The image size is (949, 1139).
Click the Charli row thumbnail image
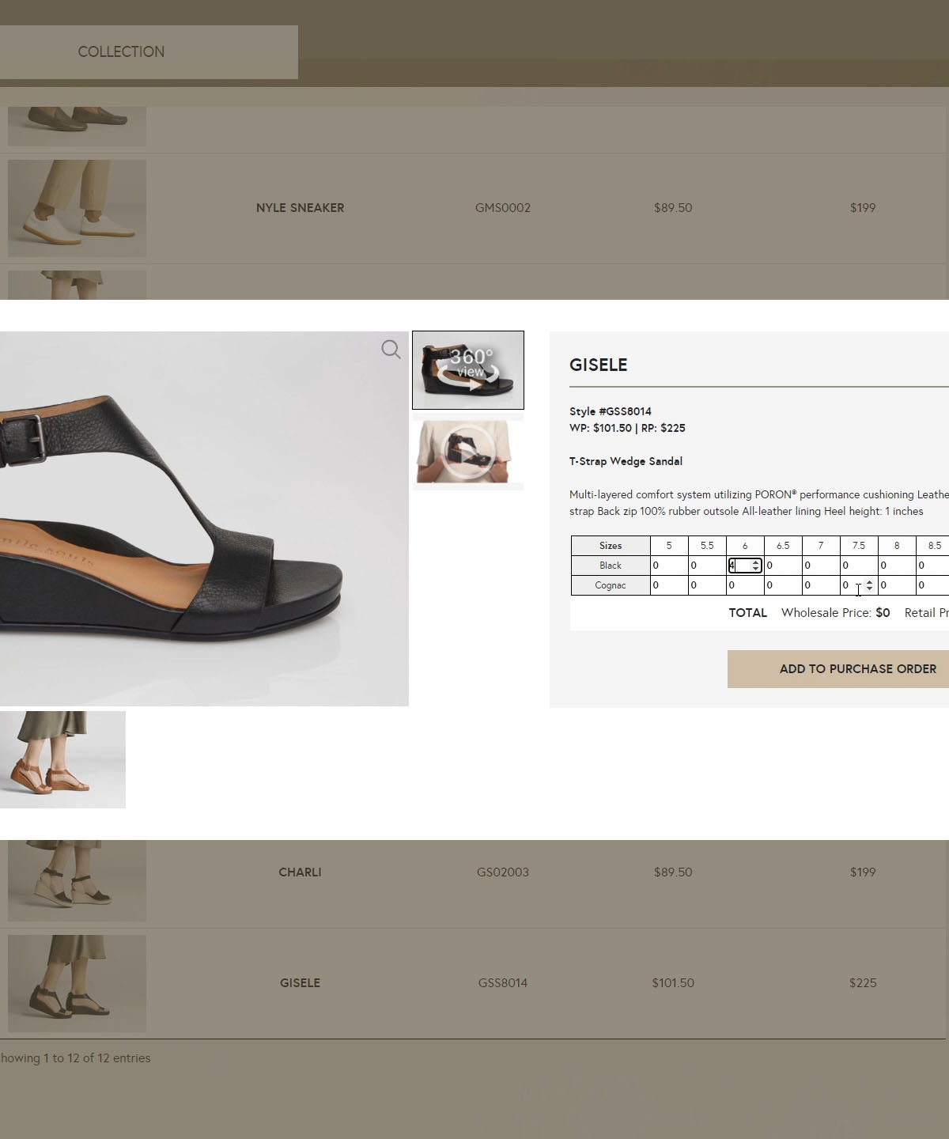coord(77,880)
